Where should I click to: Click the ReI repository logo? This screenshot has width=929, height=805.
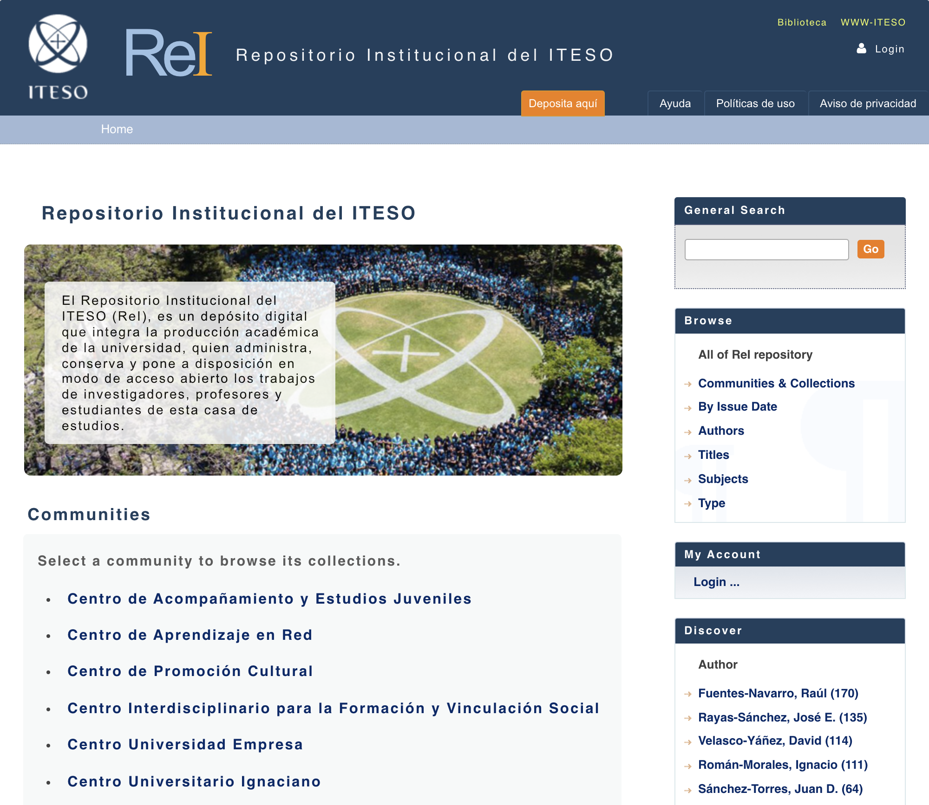(169, 53)
